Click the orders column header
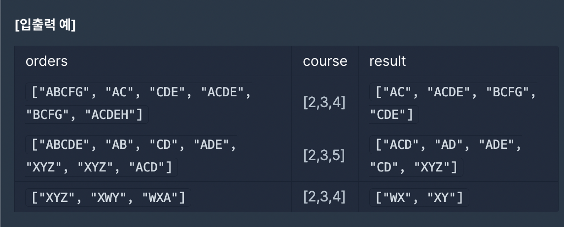 [46, 61]
